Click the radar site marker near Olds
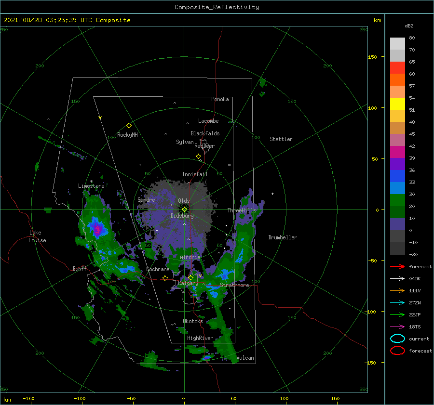 tap(184, 209)
